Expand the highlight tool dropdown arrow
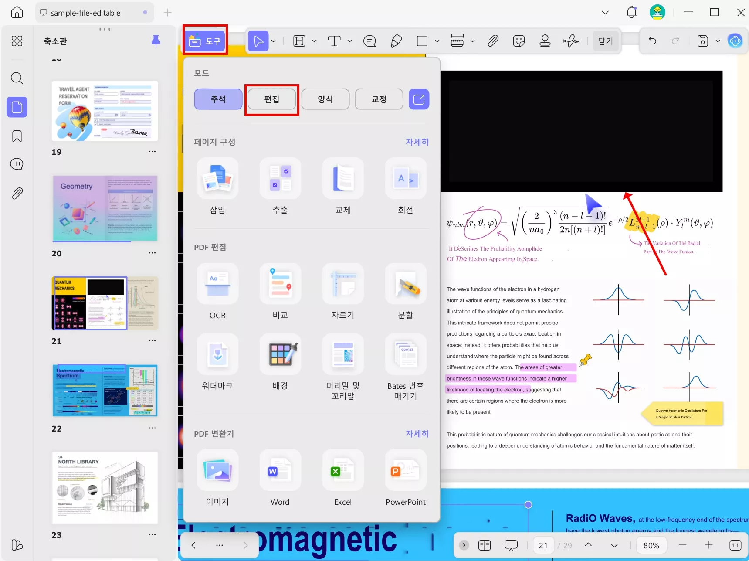 (x=314, y=41)
